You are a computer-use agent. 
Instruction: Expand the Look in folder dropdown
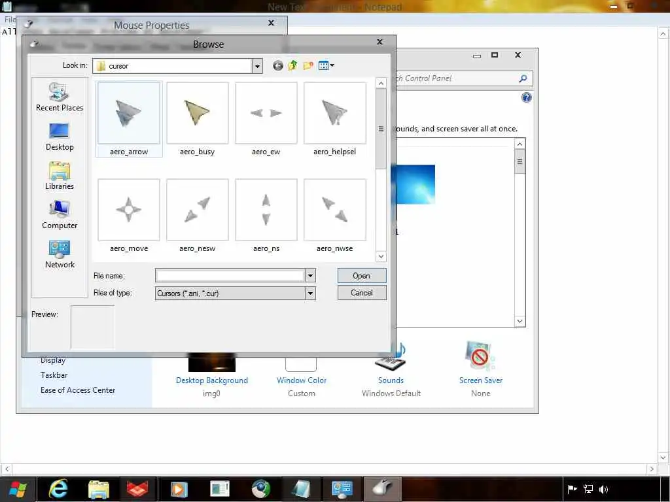click(x=257, y=66)
